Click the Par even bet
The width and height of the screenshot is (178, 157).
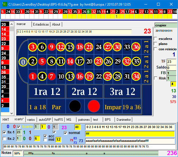tap(56, 107)
